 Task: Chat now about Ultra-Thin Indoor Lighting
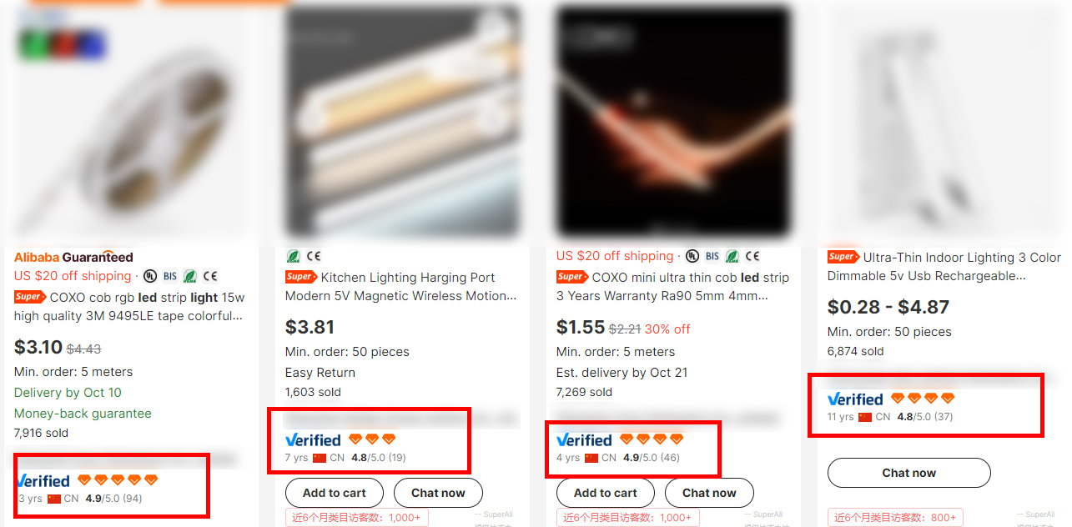(x=909, y=473)
